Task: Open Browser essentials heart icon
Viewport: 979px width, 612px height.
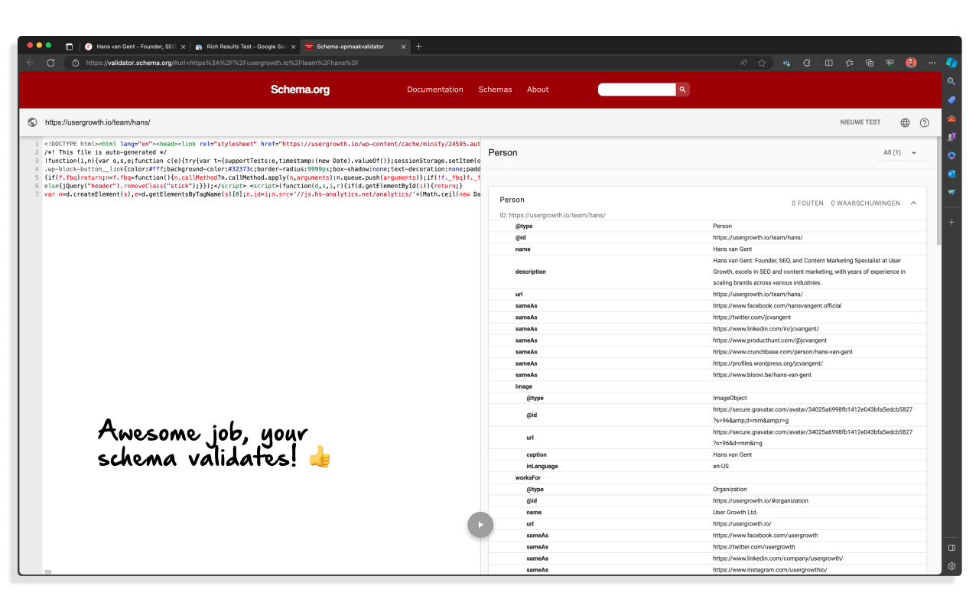Action: click(x=890, y=63)
